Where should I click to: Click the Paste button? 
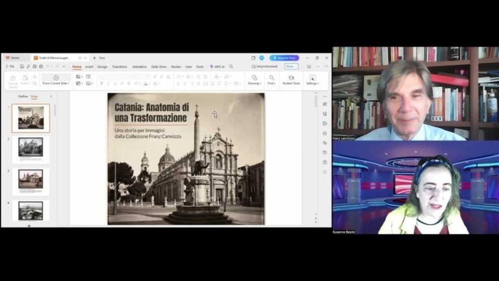point(25,79)
